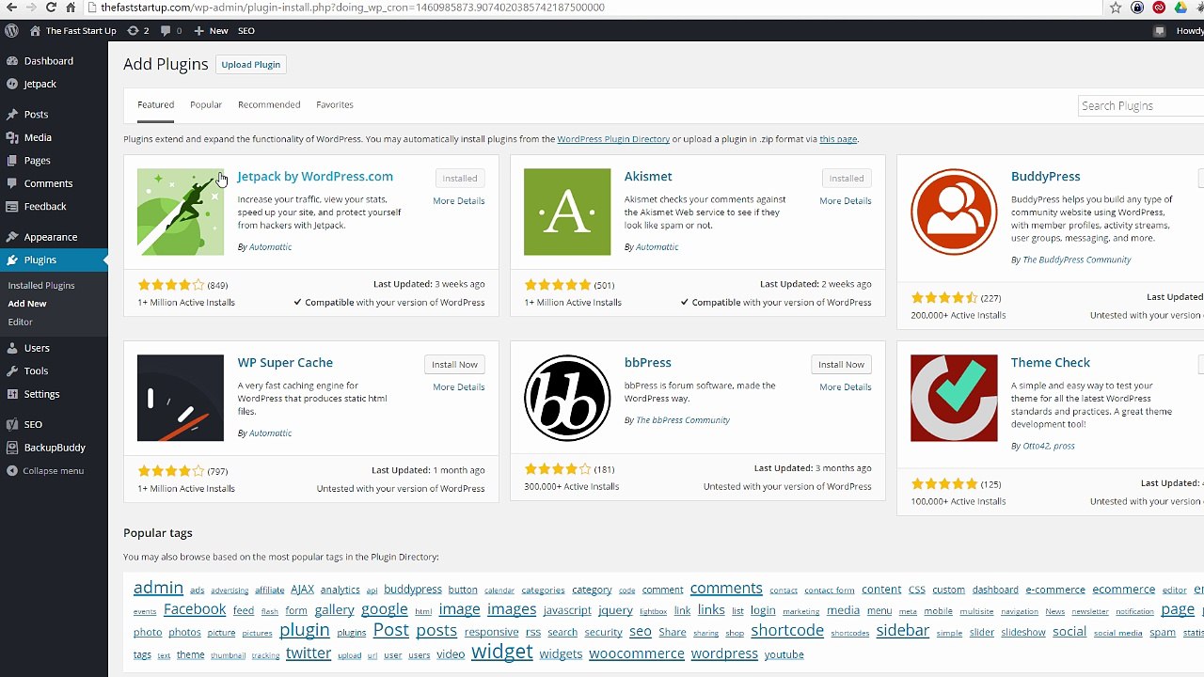Select the 'shortcode' popular tag

pyautogui.click(x=787, y=631)
